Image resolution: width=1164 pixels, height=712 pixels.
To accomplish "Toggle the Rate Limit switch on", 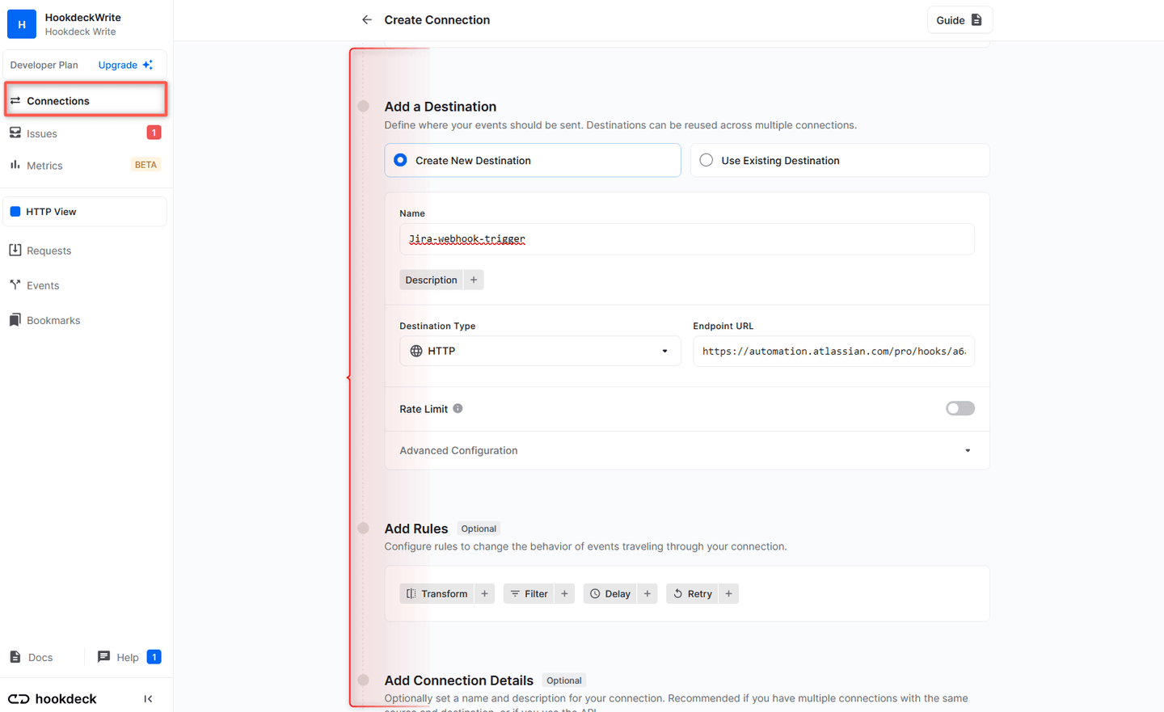I will pos(959,408).
